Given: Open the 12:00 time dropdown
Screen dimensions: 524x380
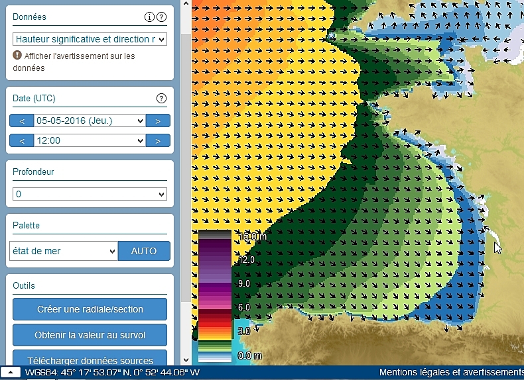Looking at the screenshot, I should tap(90, 140).
